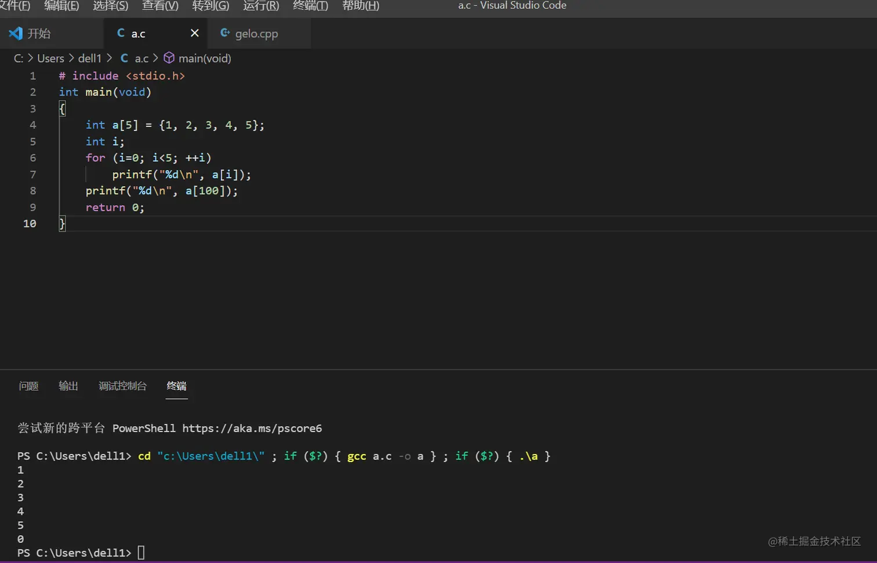Click line number 10 in the gutter
877x563 pixels.
[x=30, y=224]
